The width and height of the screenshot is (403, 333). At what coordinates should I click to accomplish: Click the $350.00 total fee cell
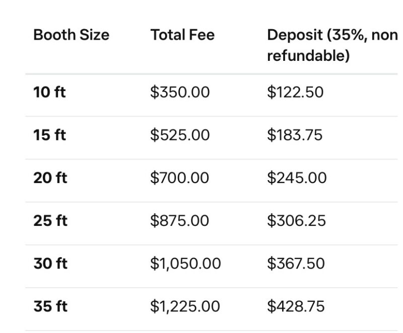pos(180,93)
